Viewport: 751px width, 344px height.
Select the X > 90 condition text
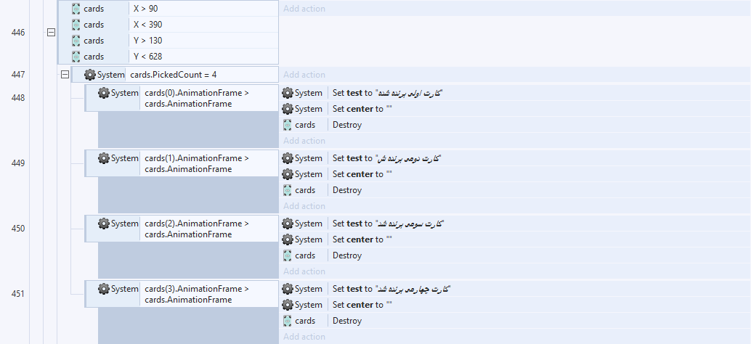click(x=145, y=9)
